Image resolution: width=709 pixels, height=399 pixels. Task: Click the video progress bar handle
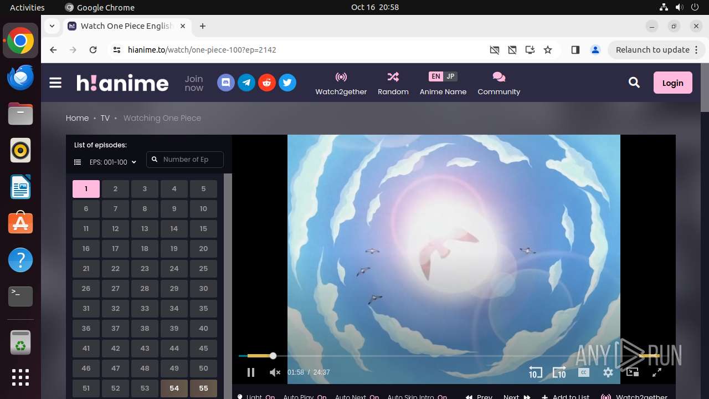273,356
